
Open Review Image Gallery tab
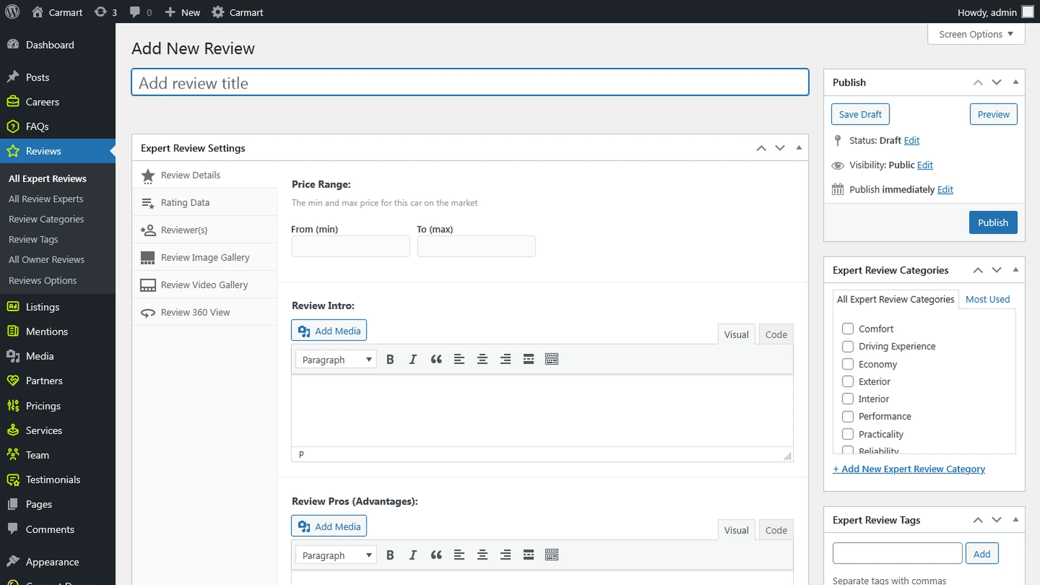(x=205, y=257)
